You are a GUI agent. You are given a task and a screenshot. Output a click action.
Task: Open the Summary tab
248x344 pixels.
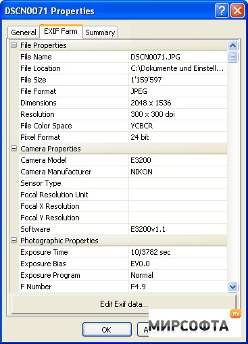click(x=100, y=32)
